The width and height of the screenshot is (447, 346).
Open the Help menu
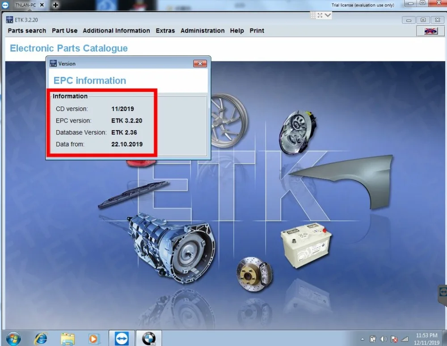click(237, 30)
